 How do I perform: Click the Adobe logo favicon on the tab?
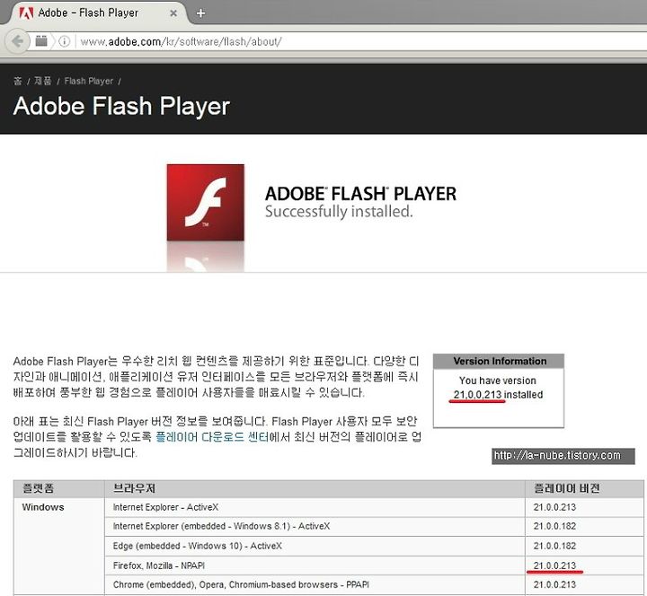(x=26, y=13)
